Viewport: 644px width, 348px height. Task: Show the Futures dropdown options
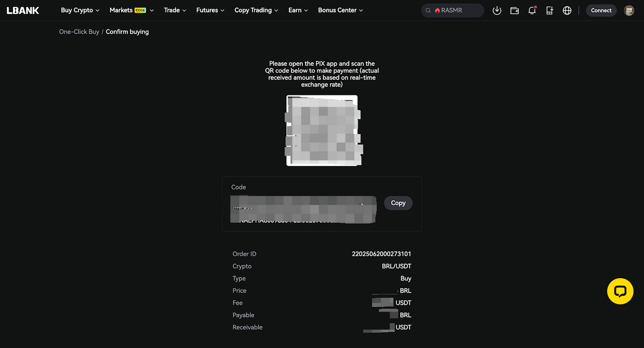pyautogui.click(x=210, y=10)
